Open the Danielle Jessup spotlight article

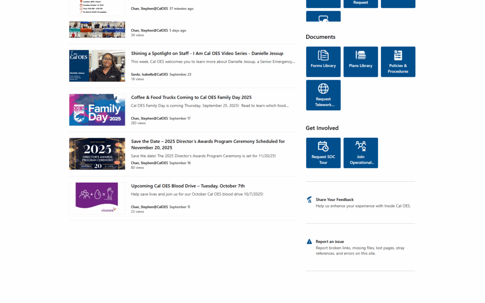(207, 53)
